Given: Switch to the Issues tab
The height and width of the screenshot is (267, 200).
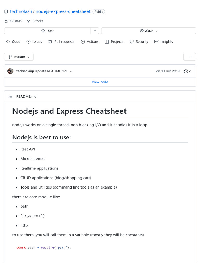Looking at the screenshot, I should [34, 42].
